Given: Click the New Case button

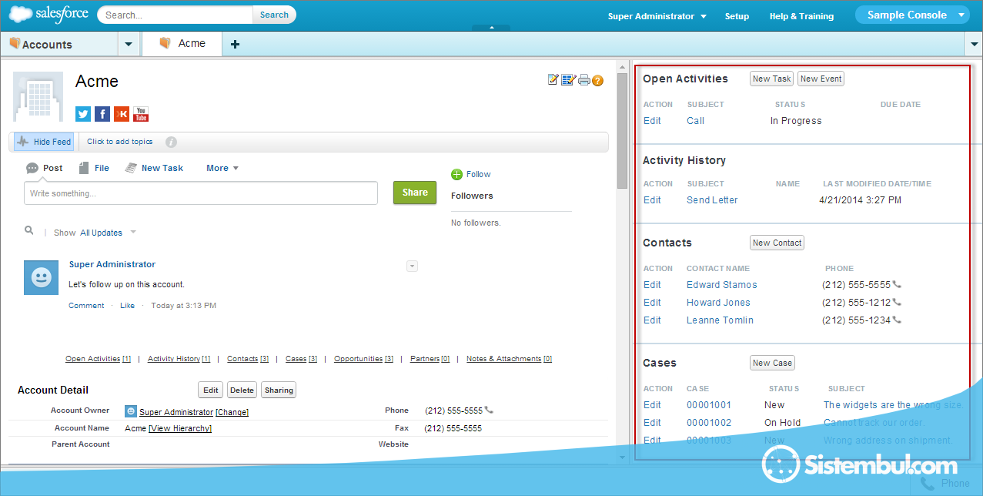Looking at the screenshot, I should [772, 363].
